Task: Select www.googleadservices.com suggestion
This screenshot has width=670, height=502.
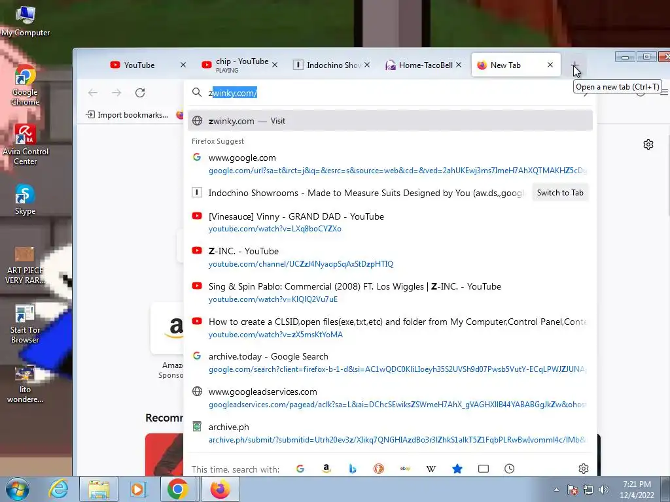Action: (390, 398)
